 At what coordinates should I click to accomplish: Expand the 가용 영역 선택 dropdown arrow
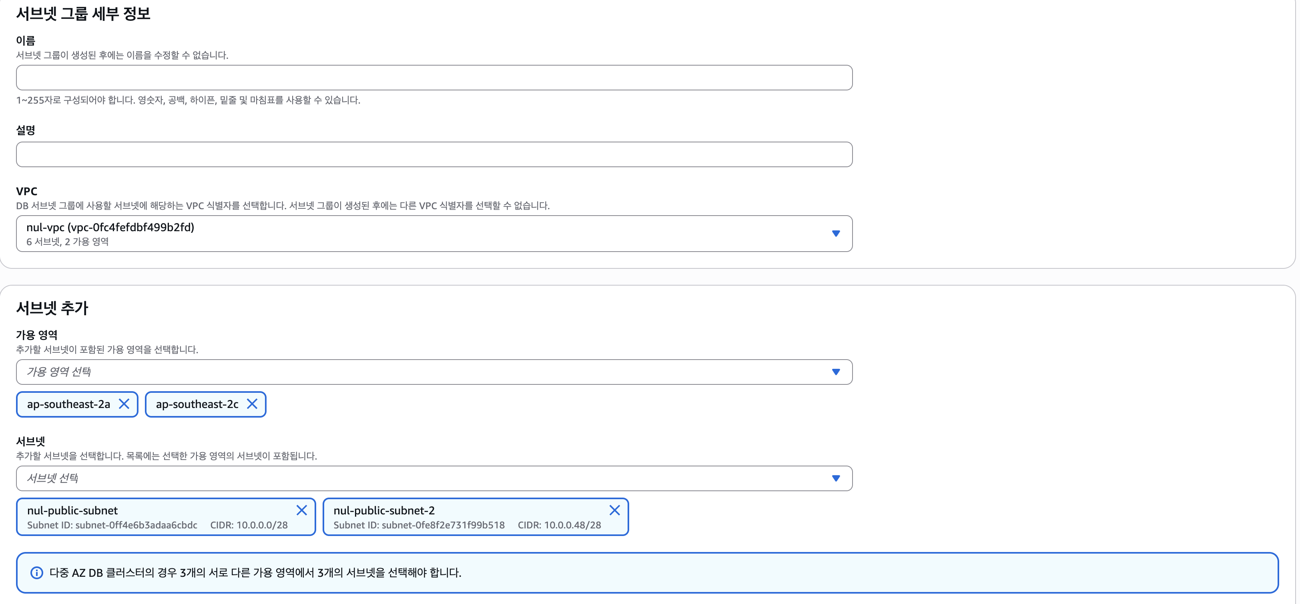pos(836,372)
